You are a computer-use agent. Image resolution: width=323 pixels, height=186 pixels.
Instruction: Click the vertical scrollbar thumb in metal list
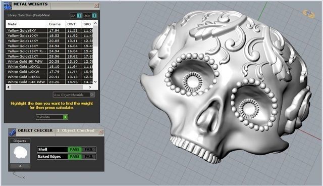coord(95,36)
